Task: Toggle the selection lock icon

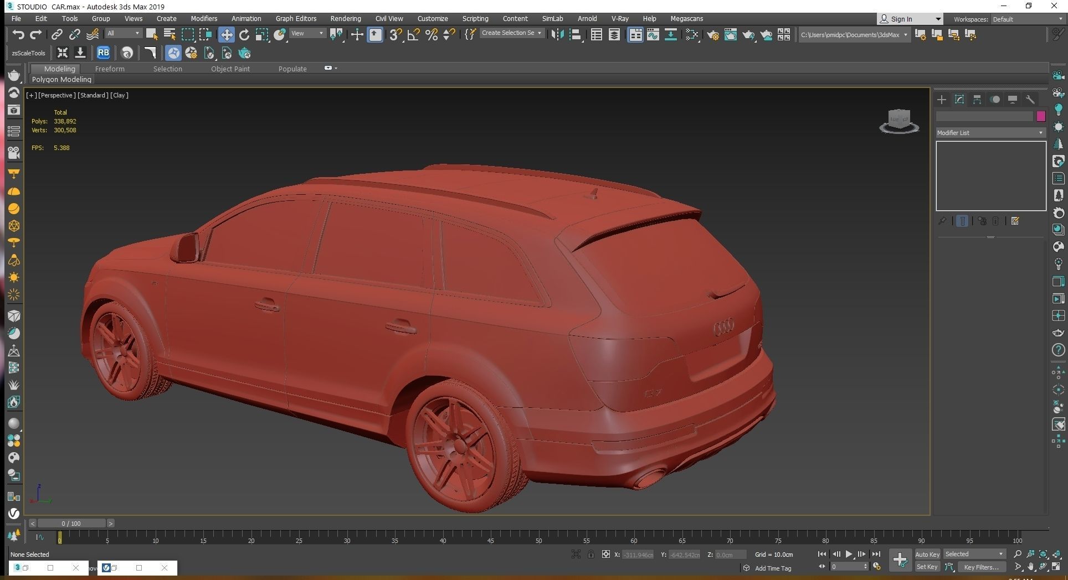Action: click(591, 554)
